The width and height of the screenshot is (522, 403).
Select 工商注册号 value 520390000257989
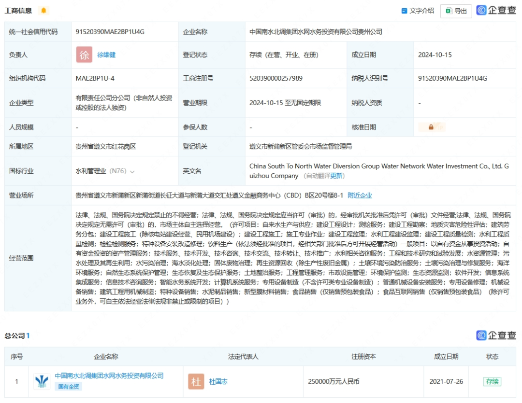coord(276,79)
